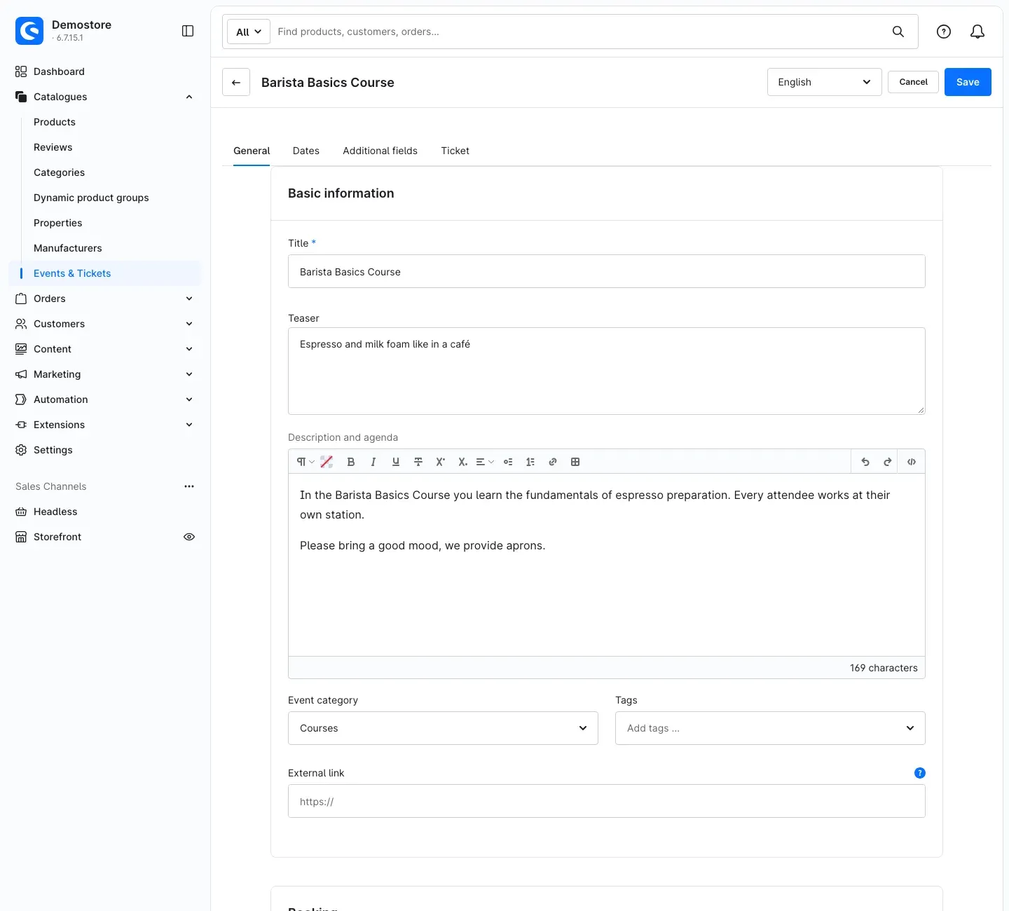The height and width of the screenshot is (911, 1009).
Task: Show the External link help tooltip
Action: click(920, 773)
